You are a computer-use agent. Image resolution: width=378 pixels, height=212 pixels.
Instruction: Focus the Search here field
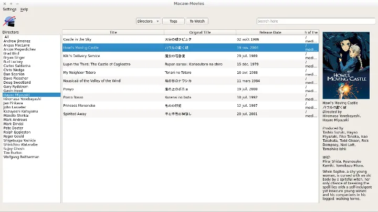coord(316,21)
